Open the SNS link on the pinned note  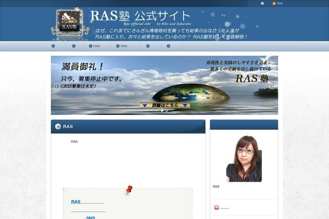tap(90, 217)
